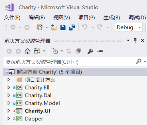Image resolution: width=147 pixels, height=125 pixels.
Task: Open the undo history dropdown
Action: tap(93, 27)
